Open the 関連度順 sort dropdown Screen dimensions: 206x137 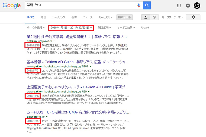click(104, 28)
